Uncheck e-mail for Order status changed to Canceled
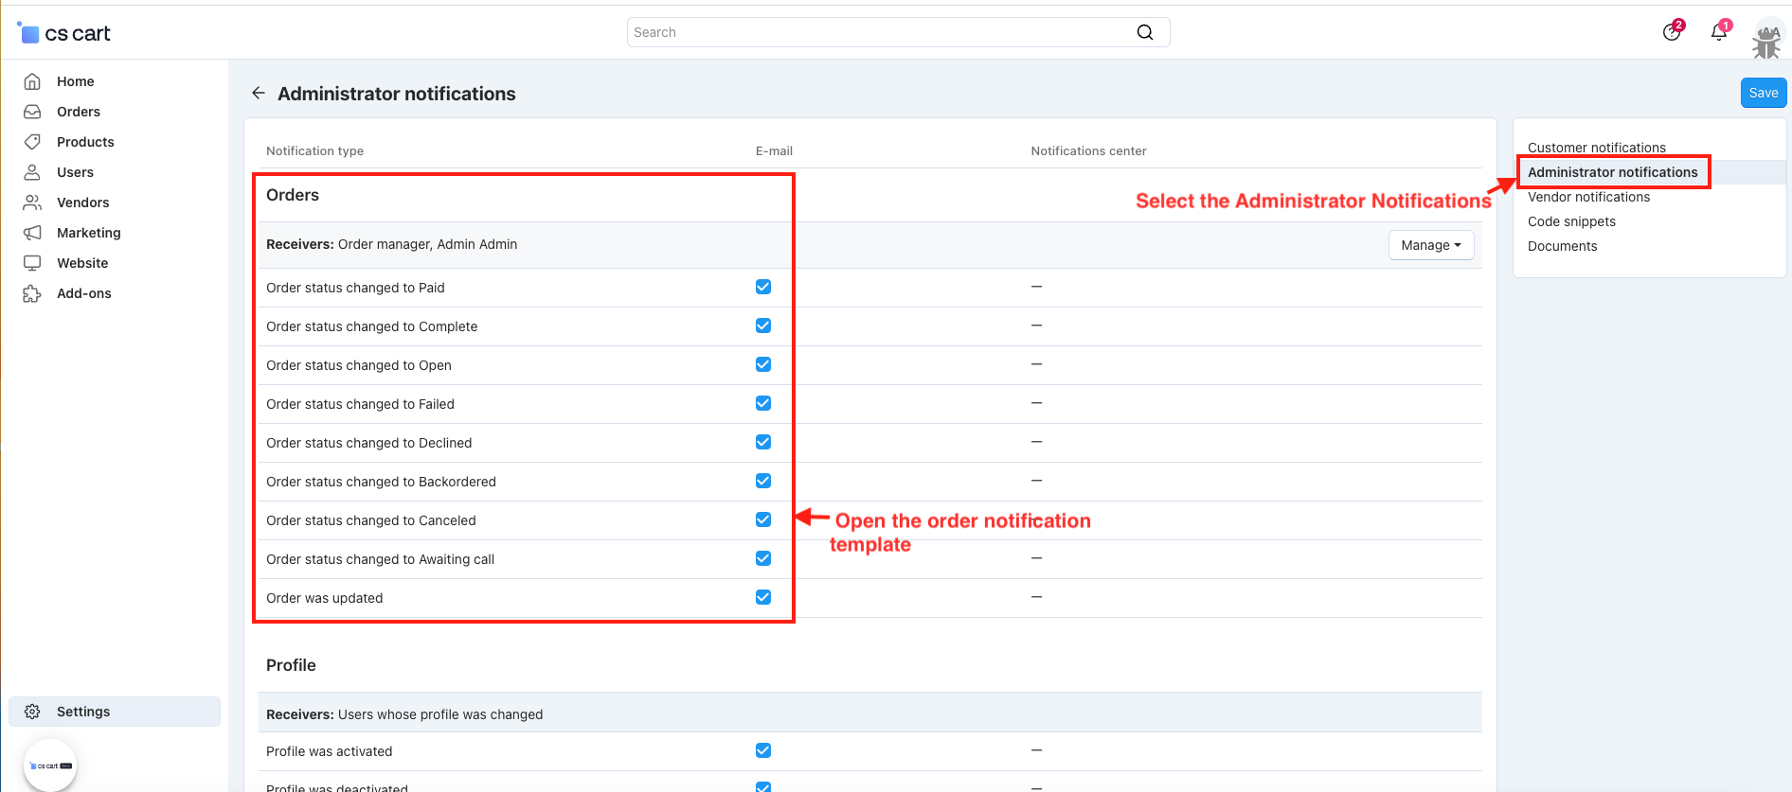This screenshot has height=792, width=1792. tap(763, 519)
